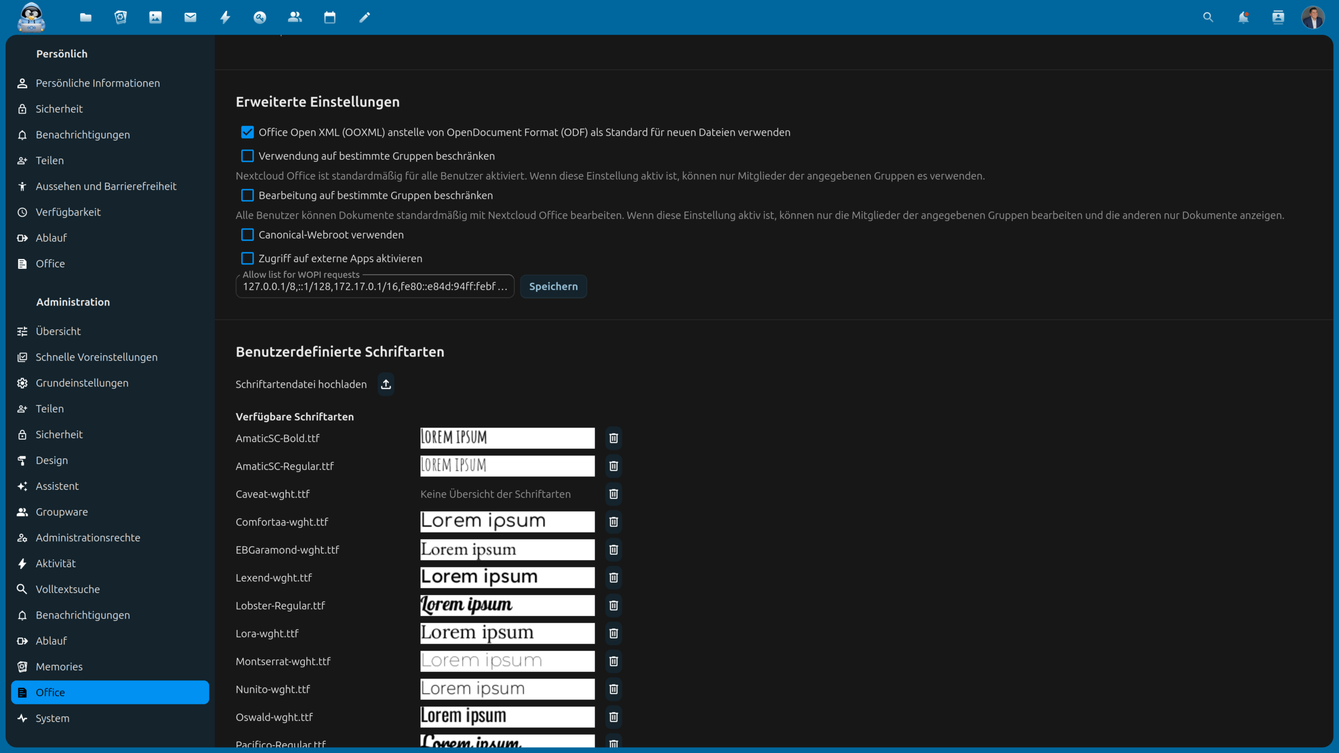Open the Mail app icon
This screenshot has height=753, width=1339.
[190, 17]
